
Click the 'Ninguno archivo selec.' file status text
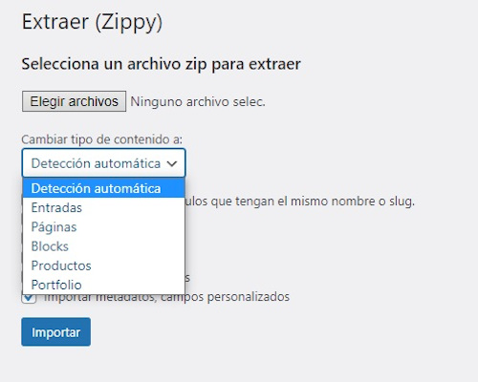pyautogui.click(x=198, y=102)
